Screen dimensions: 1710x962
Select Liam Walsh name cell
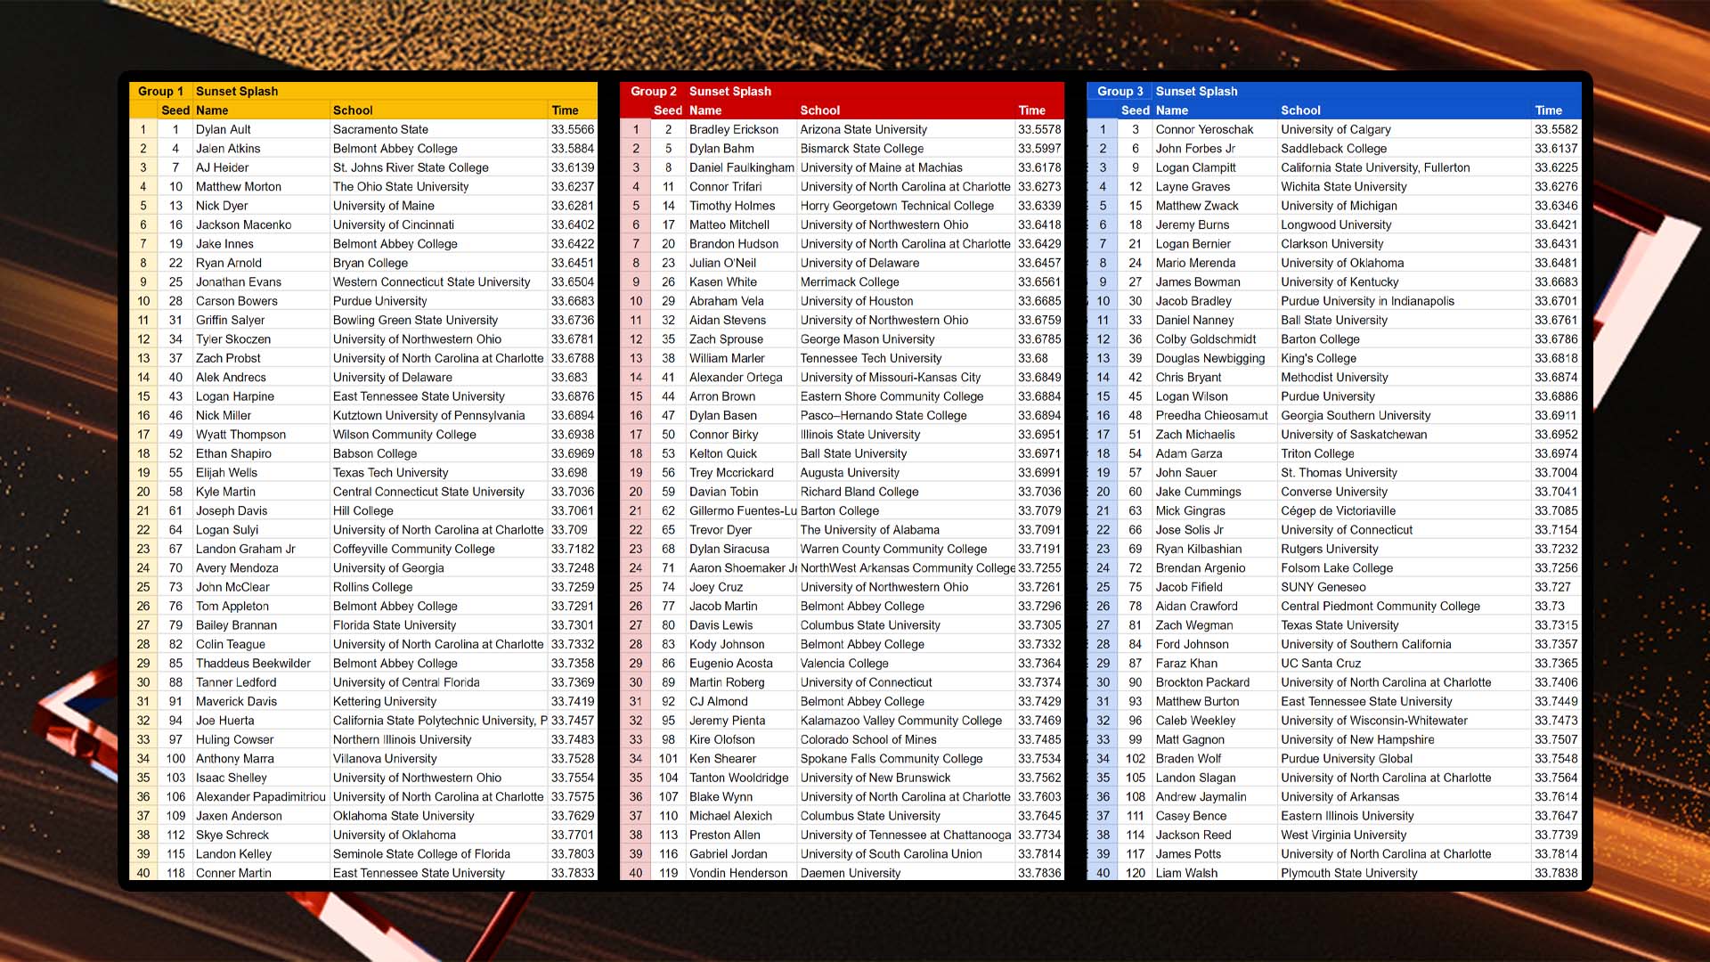coord(1186,873)
